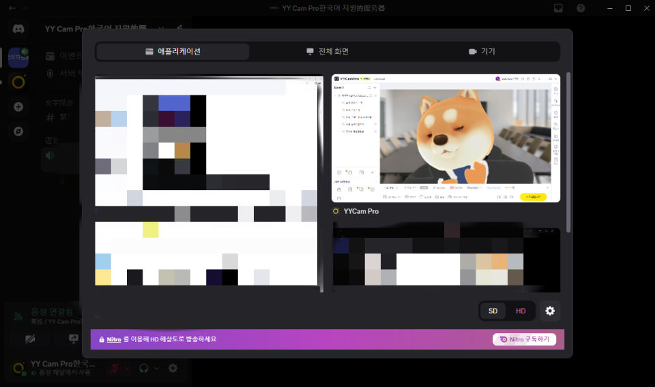Switch to the 기기 tab
The height and width of the screenshot is (387, 655).
(x=482, y=52)
